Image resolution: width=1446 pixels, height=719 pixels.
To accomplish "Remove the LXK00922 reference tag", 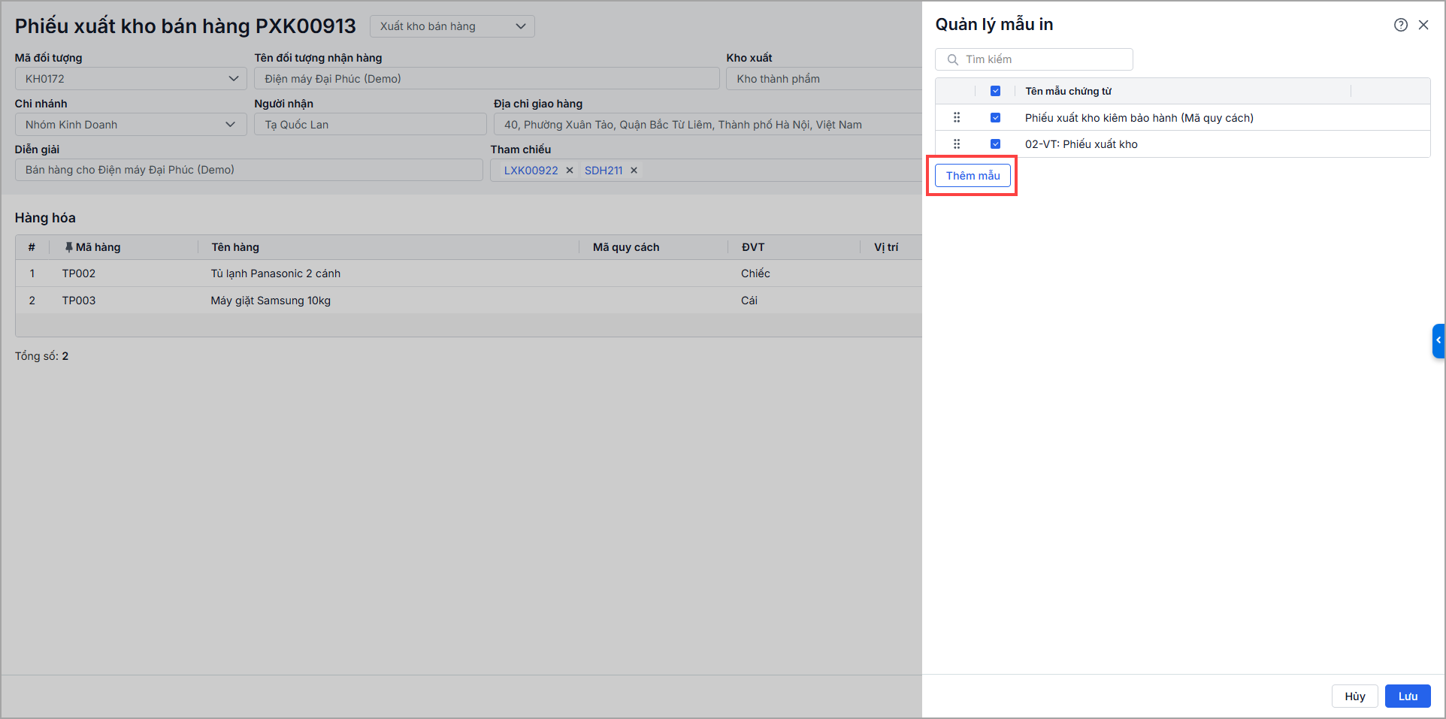I will click(570, 171).
